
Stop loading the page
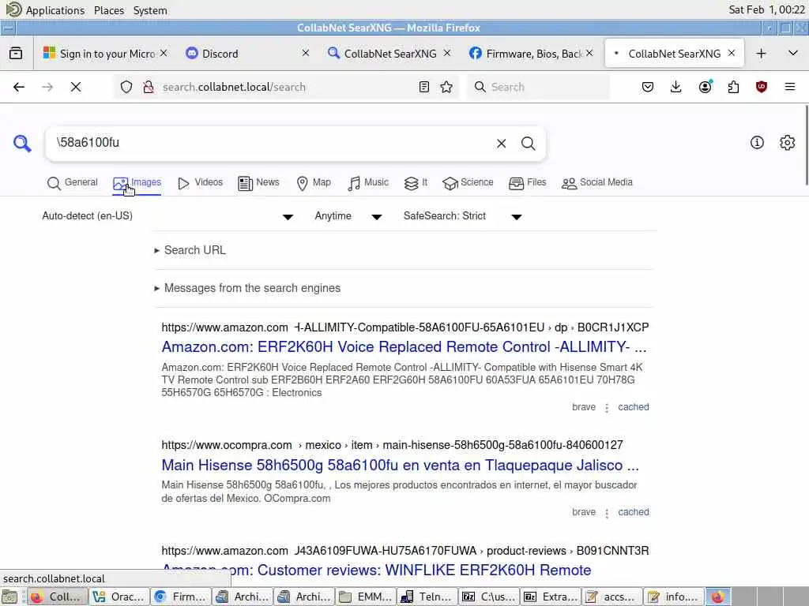pos(76,87)
